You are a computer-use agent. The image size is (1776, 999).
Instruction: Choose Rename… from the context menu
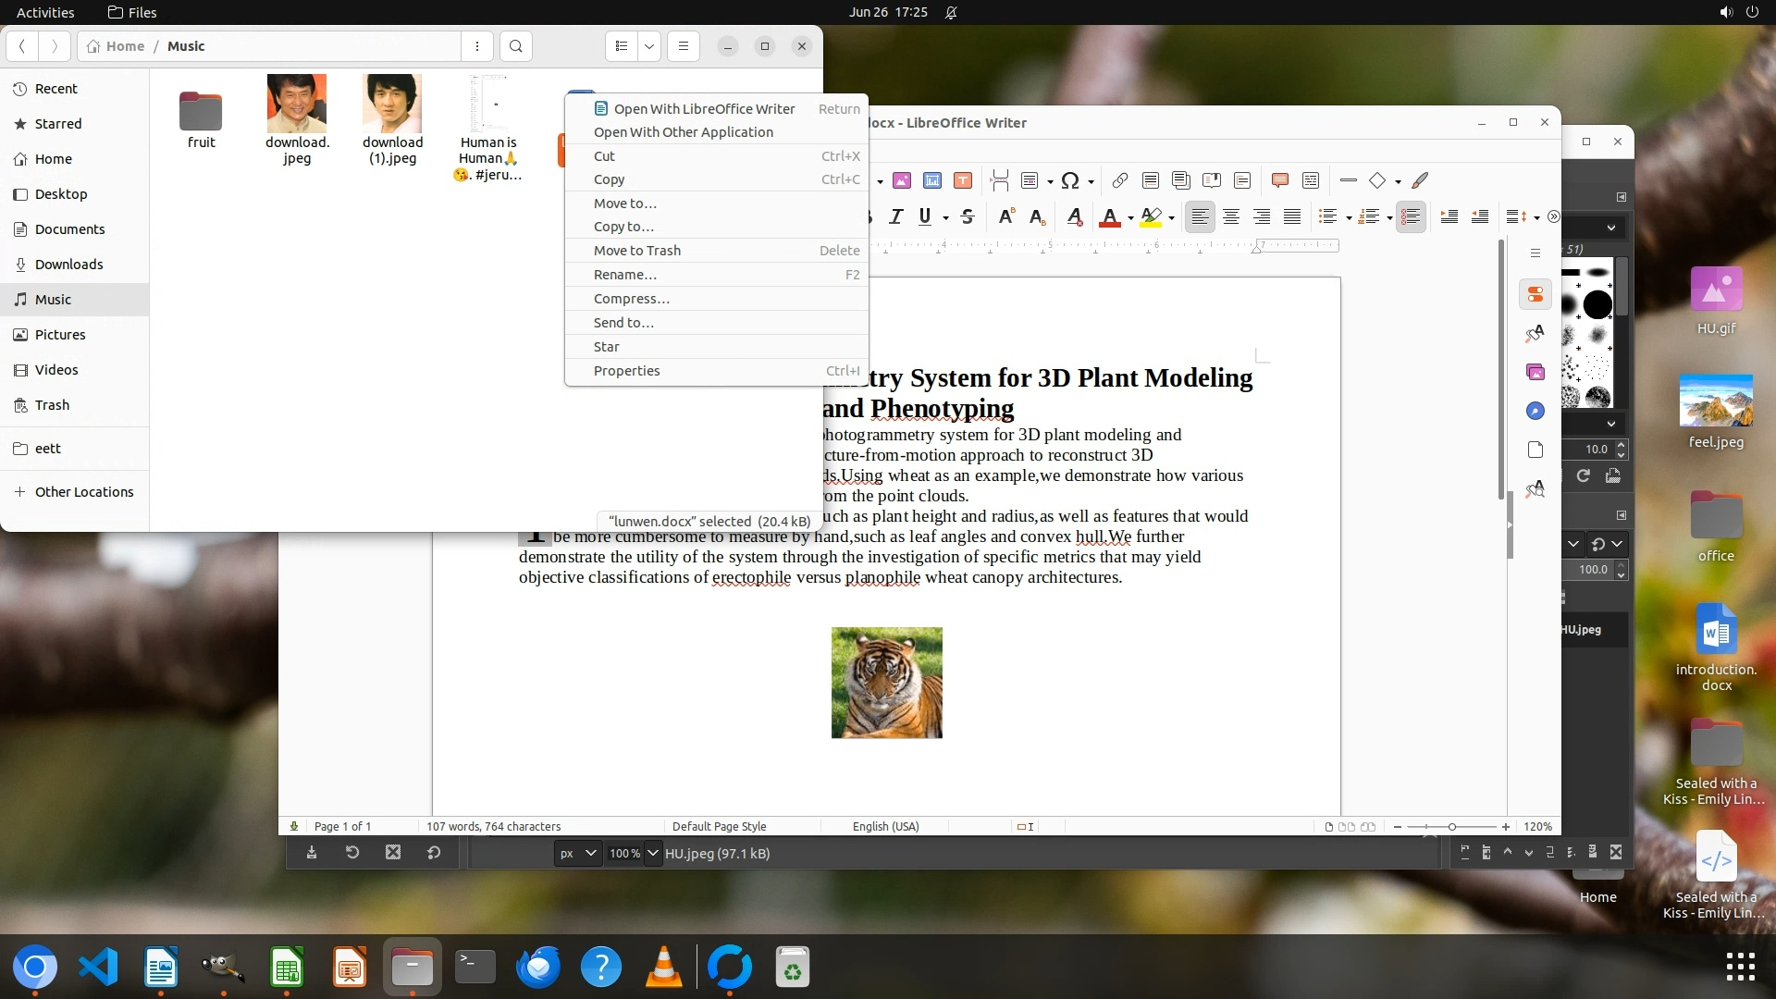625,275
